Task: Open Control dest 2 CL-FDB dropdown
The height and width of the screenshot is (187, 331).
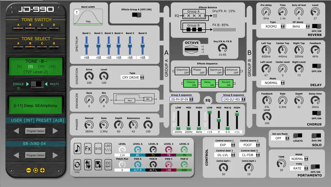Action: [x=249, y=155]
